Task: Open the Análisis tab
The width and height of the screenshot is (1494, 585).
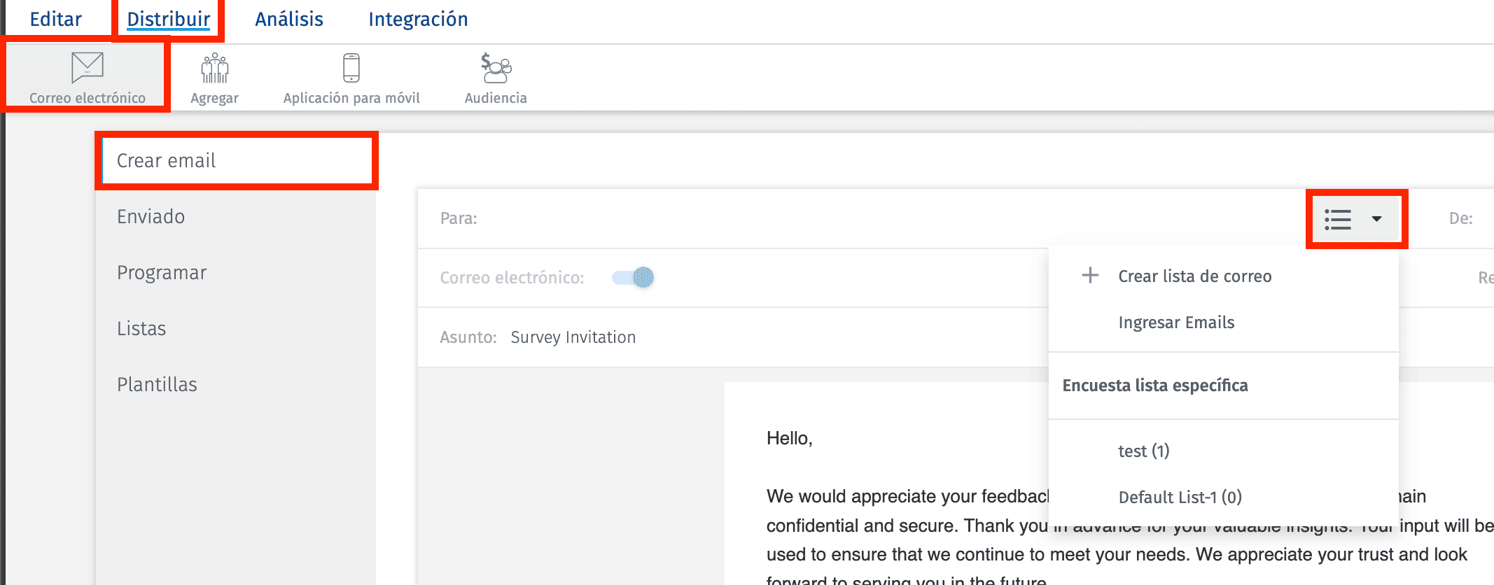Action: (289, 20)
